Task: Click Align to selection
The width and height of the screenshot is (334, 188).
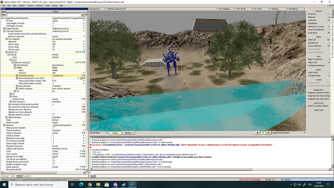Action: tap(315, 59)
